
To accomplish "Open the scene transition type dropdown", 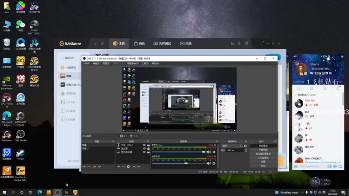I will (232, 146).
